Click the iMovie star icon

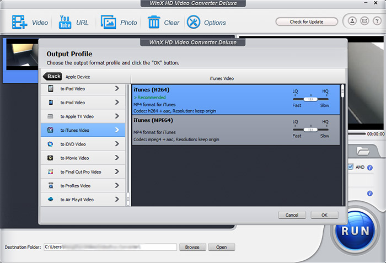50,158
